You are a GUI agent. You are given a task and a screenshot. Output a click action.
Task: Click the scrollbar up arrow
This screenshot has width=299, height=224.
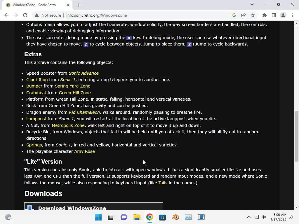296,23
